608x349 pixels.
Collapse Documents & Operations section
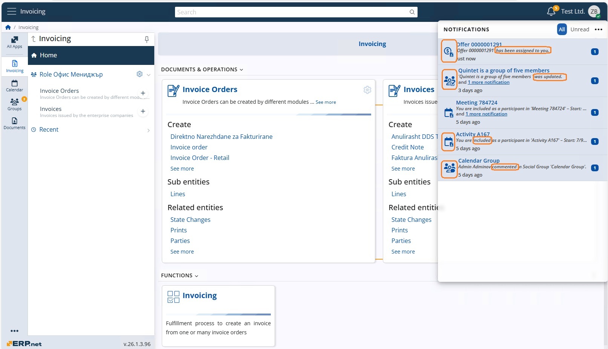[241, 70]
